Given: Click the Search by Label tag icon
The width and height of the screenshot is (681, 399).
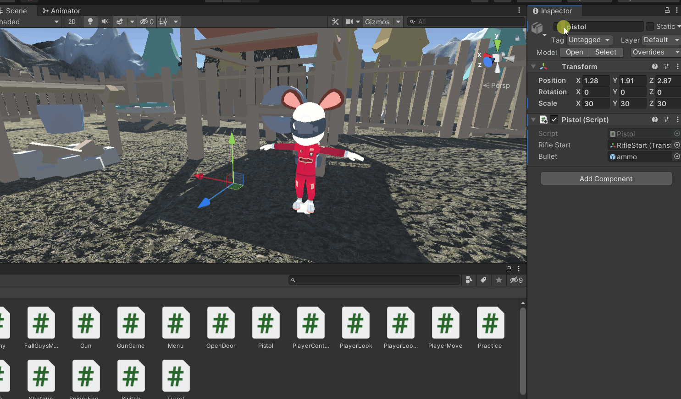Looking at the screenshot, I should 483,280.
